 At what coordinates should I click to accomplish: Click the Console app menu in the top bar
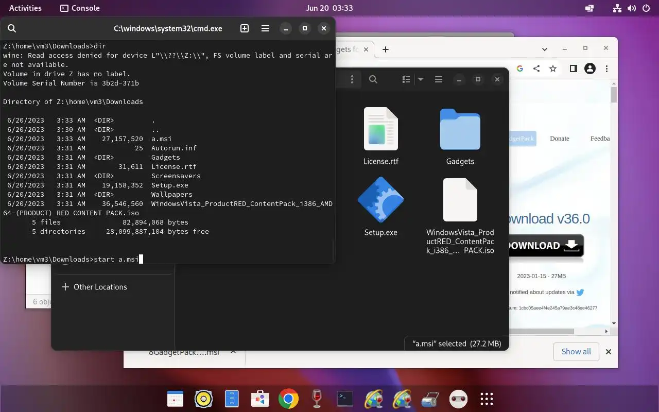click(80, 8)
